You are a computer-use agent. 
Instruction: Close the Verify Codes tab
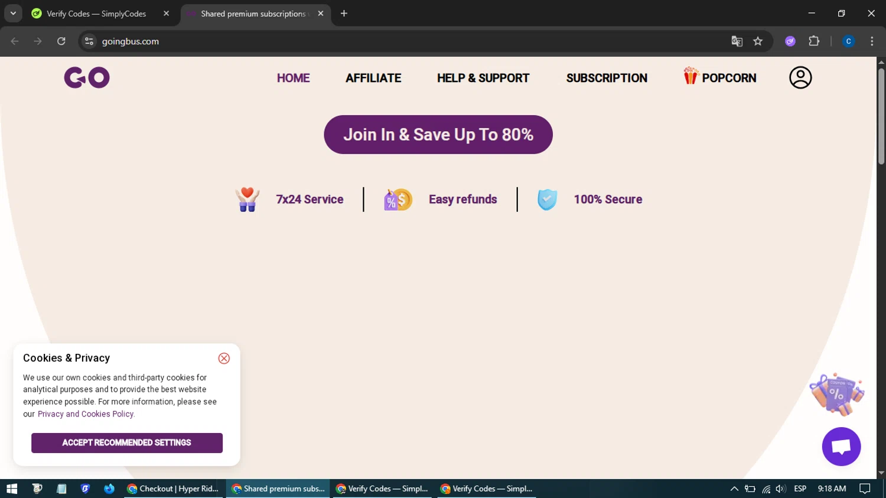166,14
